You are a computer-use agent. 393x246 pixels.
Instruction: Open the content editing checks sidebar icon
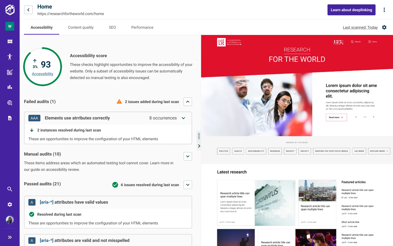click(10, 72)
